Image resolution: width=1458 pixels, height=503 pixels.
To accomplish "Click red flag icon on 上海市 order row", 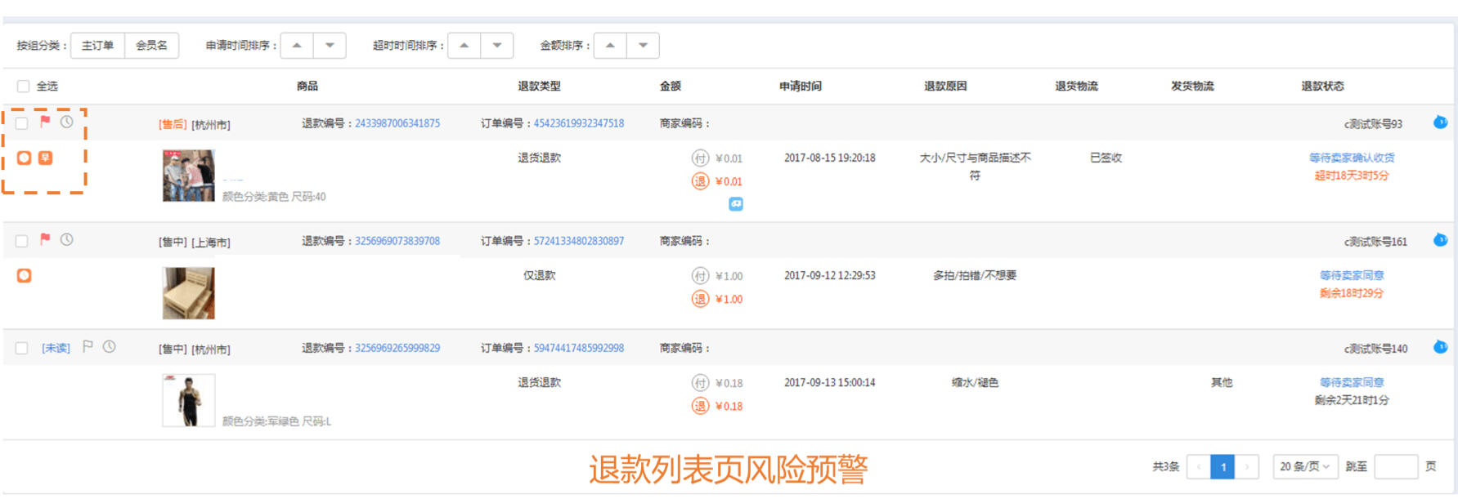I will coord(45,239).
